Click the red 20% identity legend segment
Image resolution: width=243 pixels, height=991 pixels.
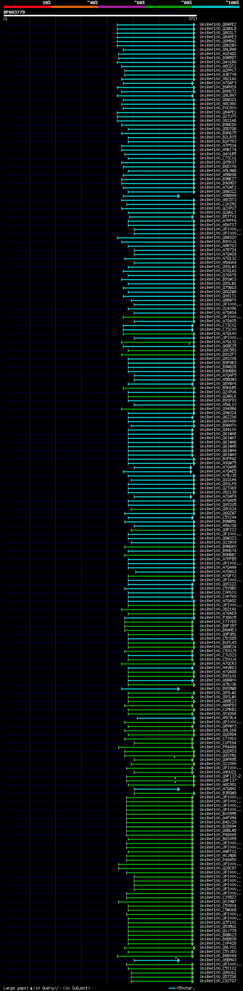[x=27, y=6]
